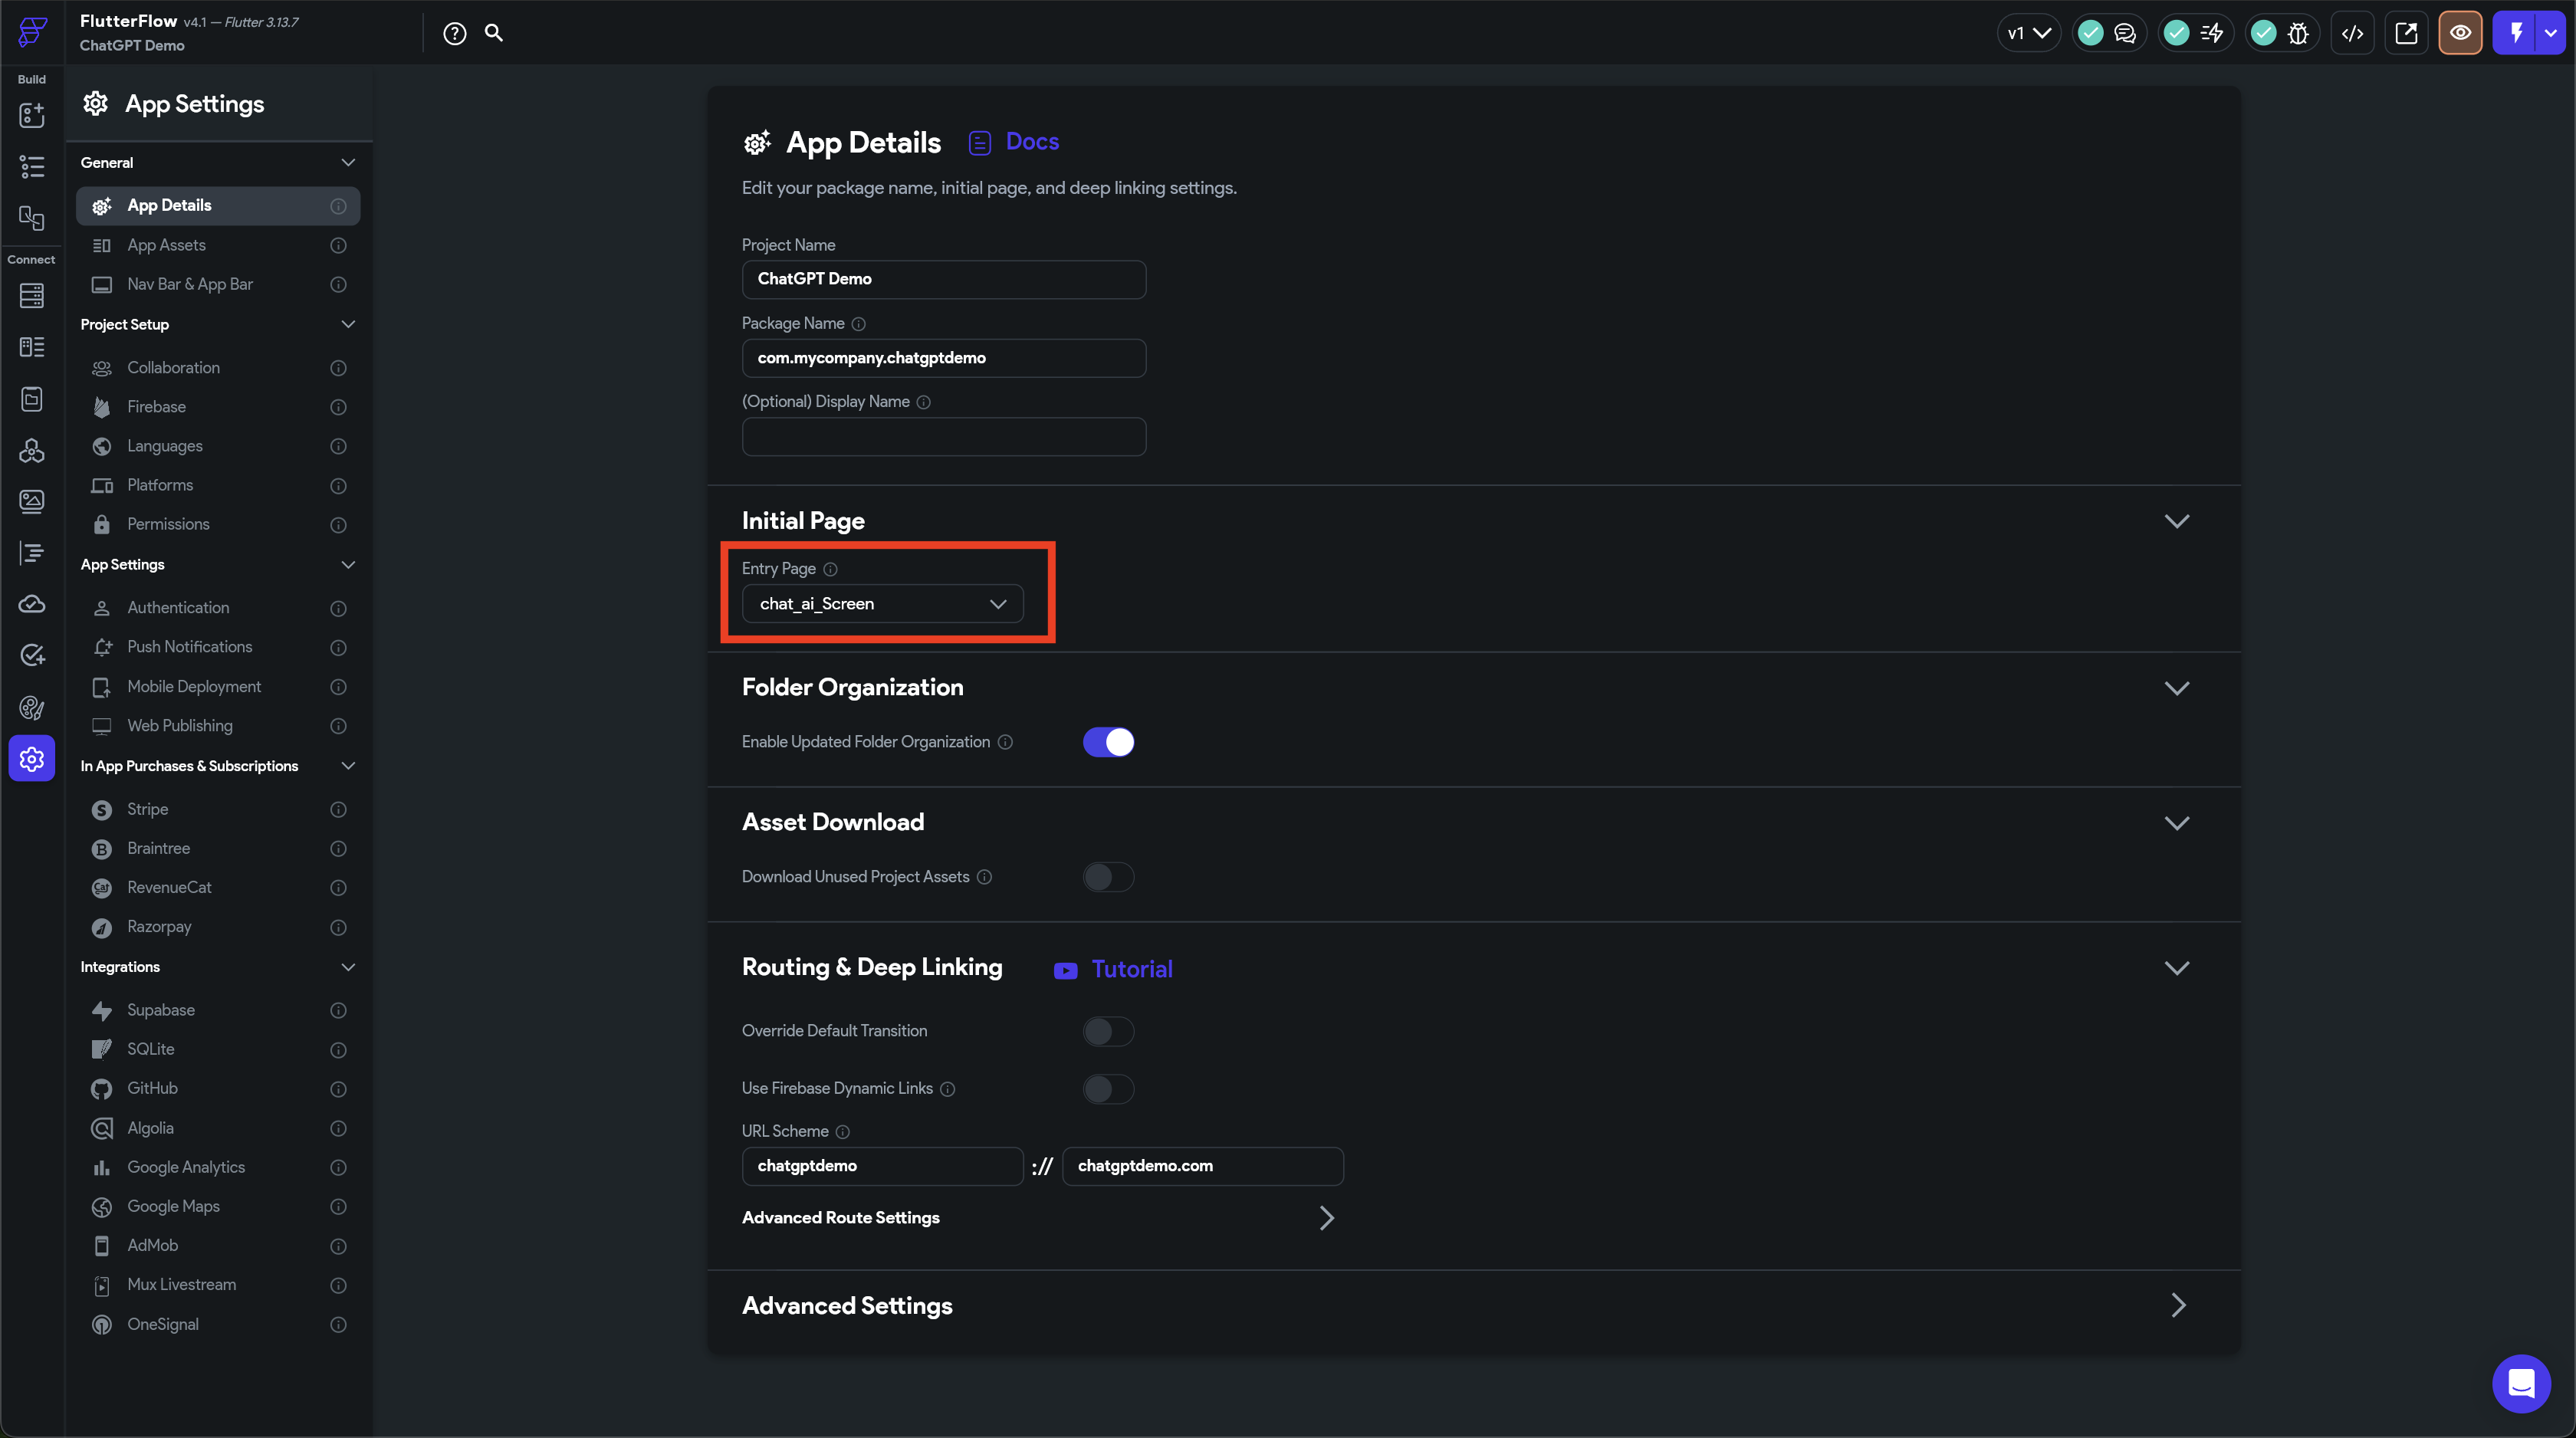
Task: Enable Download Unused Project Assets toggle
Action: click(1108, 877)
